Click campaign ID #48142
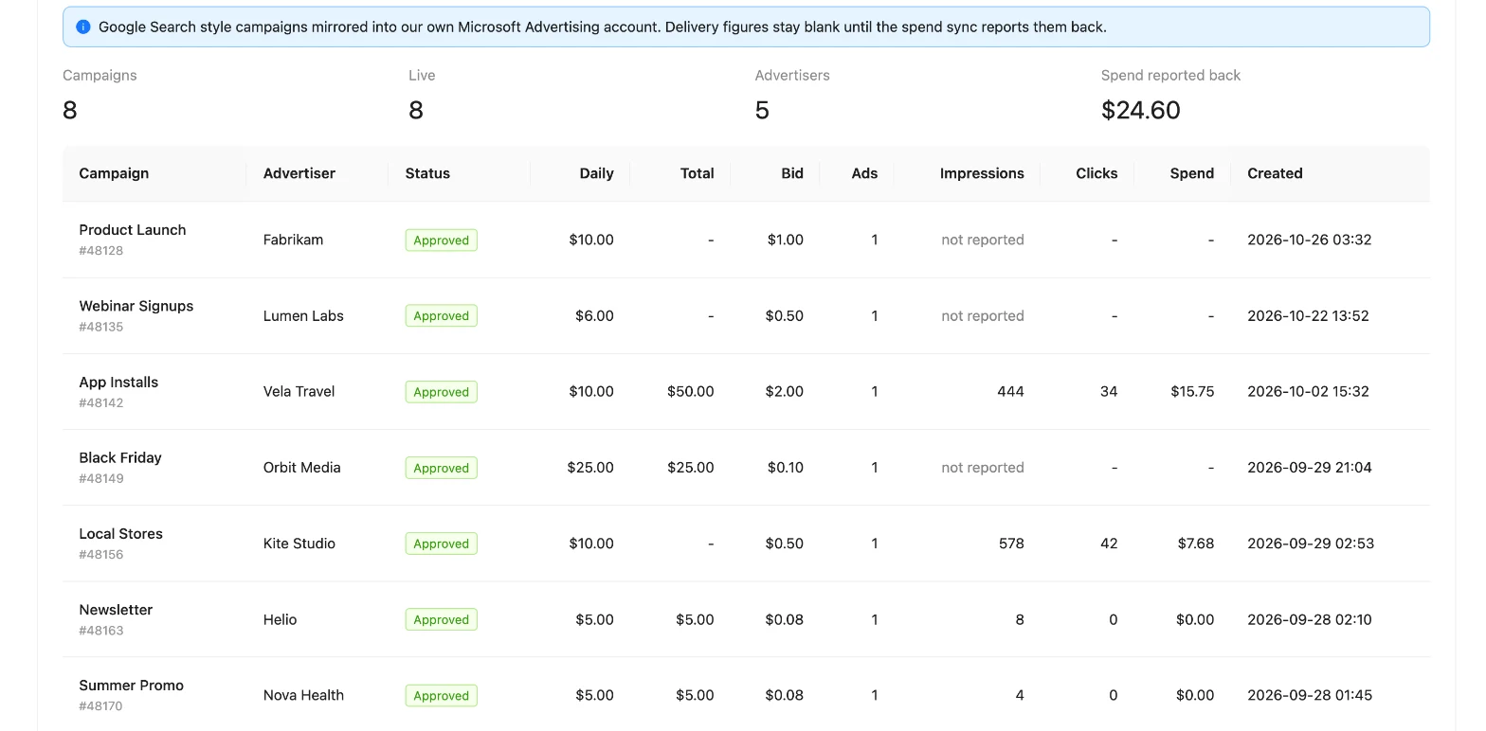The width and height of the screenshot is (1486, 731). 101,402
